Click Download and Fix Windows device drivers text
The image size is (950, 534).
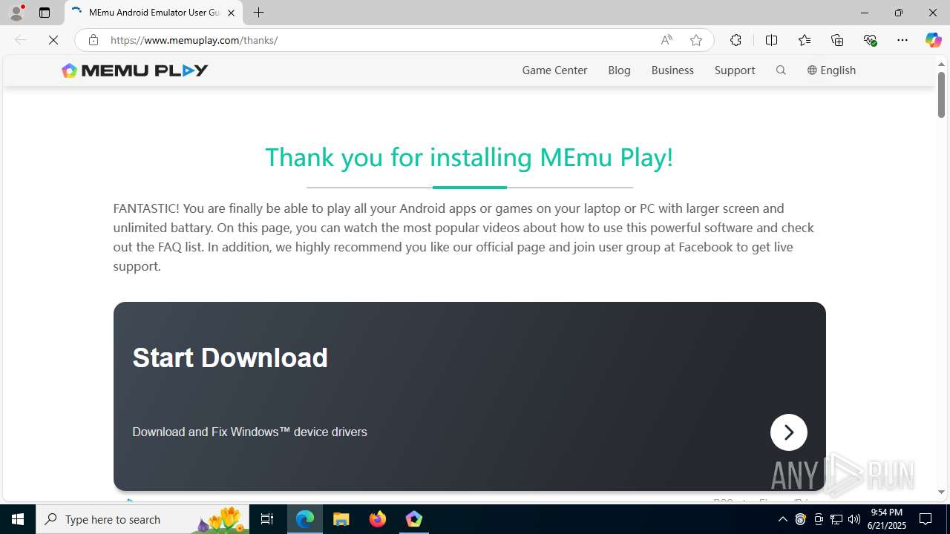tap(249, 432)
